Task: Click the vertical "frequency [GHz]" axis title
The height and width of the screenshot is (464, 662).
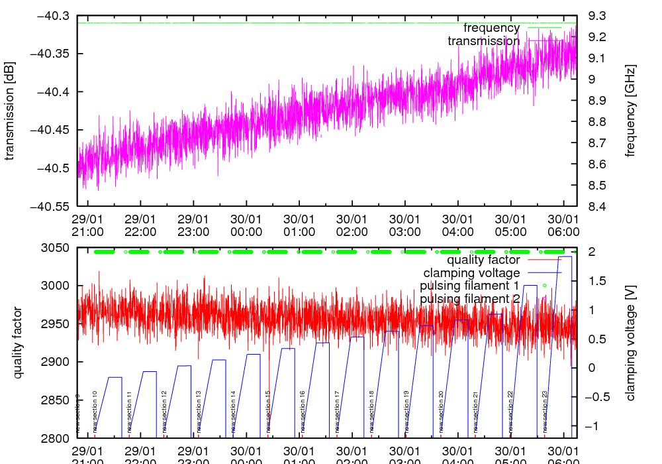Action: click(x=631, y=110)
